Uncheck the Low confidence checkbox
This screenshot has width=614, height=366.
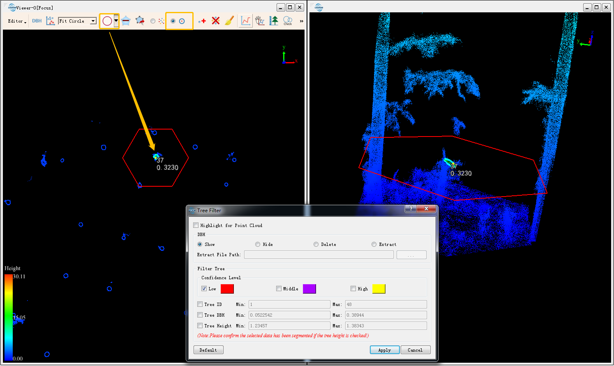(204, 289)
